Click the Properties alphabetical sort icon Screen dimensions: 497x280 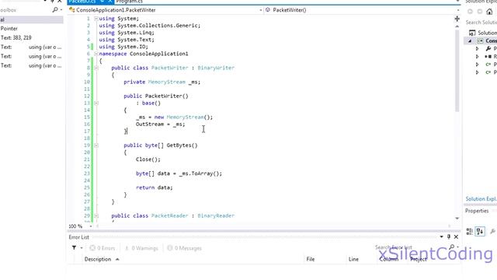[480, 232]
